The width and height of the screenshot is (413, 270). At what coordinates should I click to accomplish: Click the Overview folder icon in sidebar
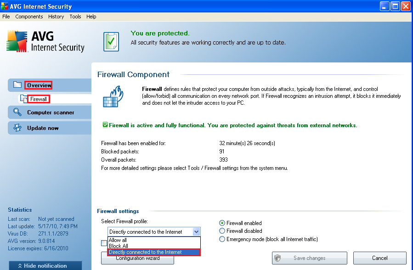click(17, 85)
